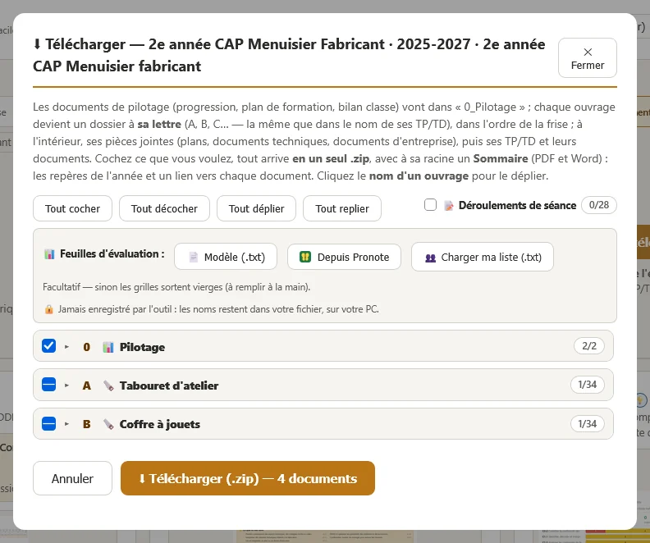The height and width of the screenshot is (543, 650).
Task: Click the Feuilles d'évaluation label
Action: 112,254
